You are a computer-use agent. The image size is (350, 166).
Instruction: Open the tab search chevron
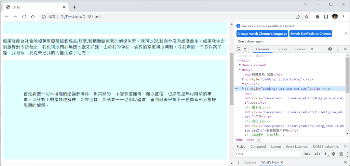point(306,4)
